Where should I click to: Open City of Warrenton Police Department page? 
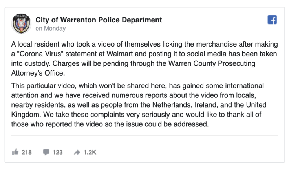coord(99,20)
